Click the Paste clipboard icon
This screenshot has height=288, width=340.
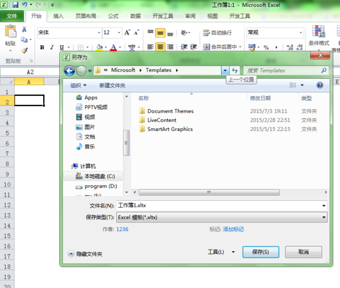pos(10,31)
